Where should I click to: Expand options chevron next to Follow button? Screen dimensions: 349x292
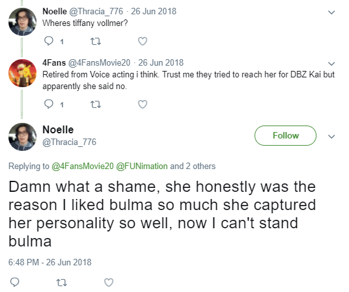[331, 137]
